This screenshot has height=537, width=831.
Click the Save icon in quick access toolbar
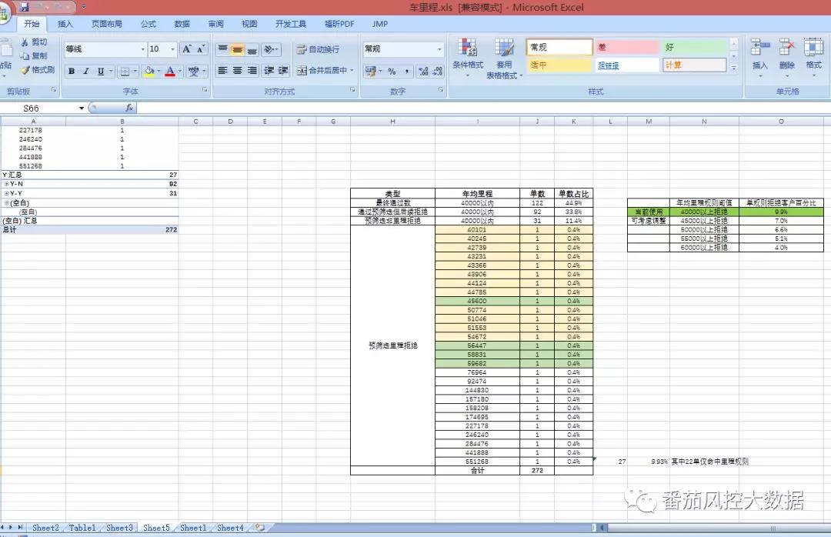click(24, 8)
